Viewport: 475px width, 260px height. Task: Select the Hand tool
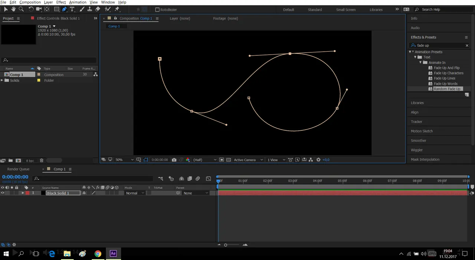coord(13,9)
